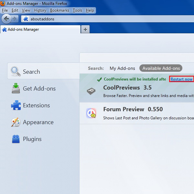Open the Help menu
This screenshot has height=194, width=194.
coord(90,10)
